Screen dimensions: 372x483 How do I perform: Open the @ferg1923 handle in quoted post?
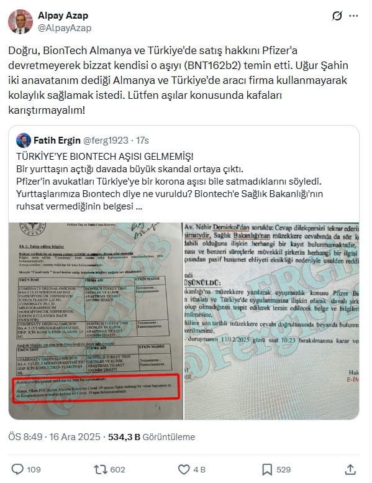click(106, 140)
